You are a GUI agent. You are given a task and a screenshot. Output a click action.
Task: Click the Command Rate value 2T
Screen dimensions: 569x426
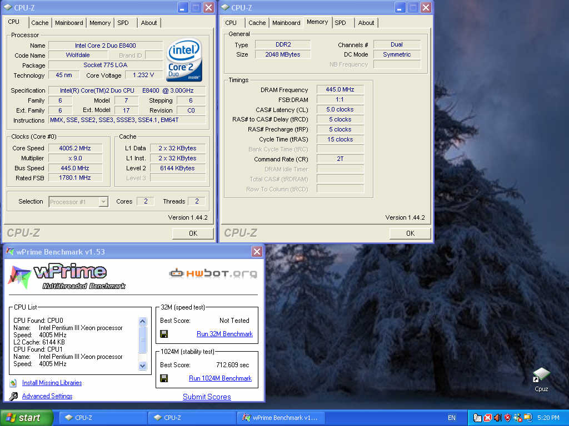tap(340, 159)
